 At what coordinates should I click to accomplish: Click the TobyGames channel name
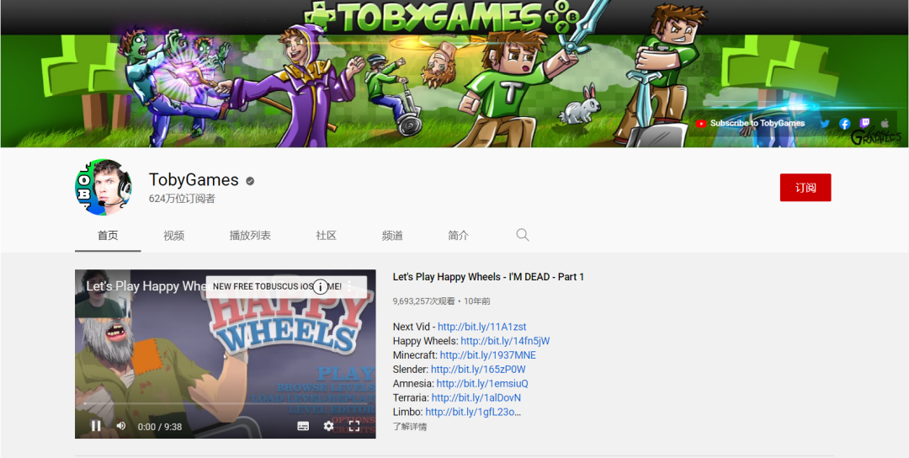coord(194,179)
